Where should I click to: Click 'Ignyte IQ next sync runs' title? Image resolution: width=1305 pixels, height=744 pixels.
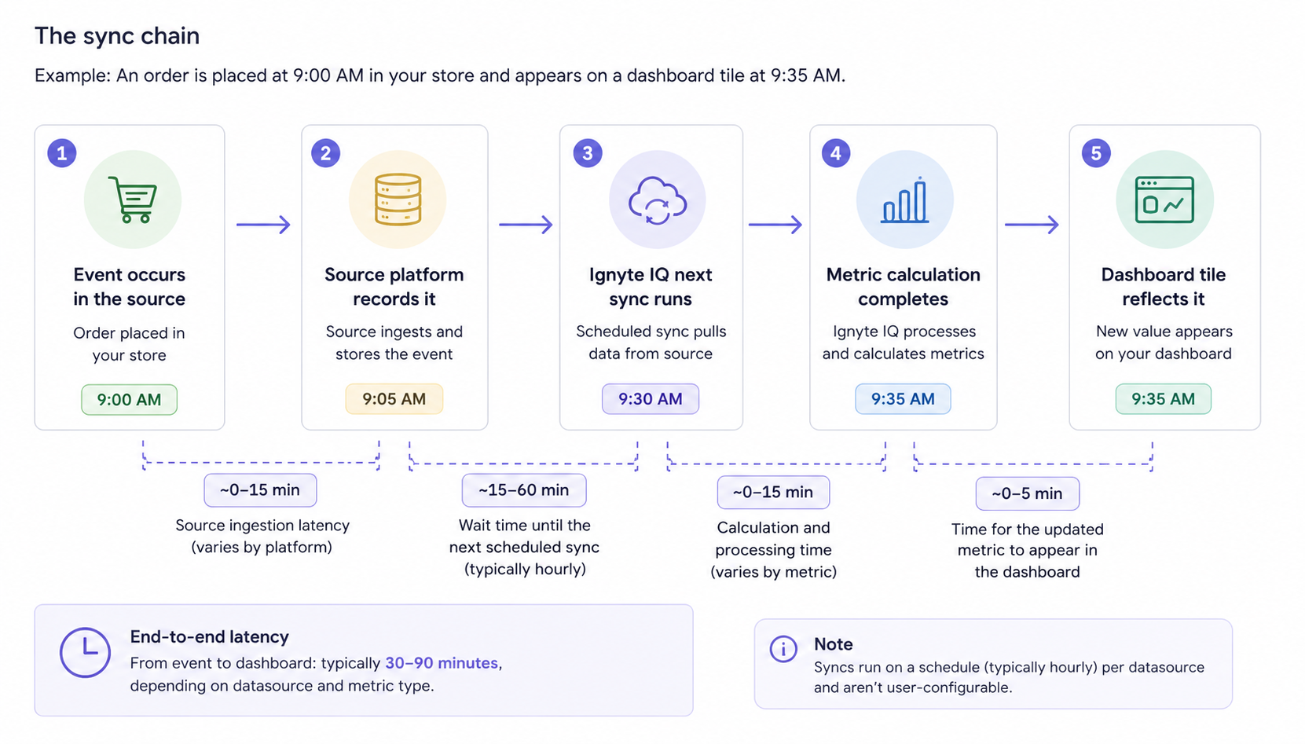(651, 287)
